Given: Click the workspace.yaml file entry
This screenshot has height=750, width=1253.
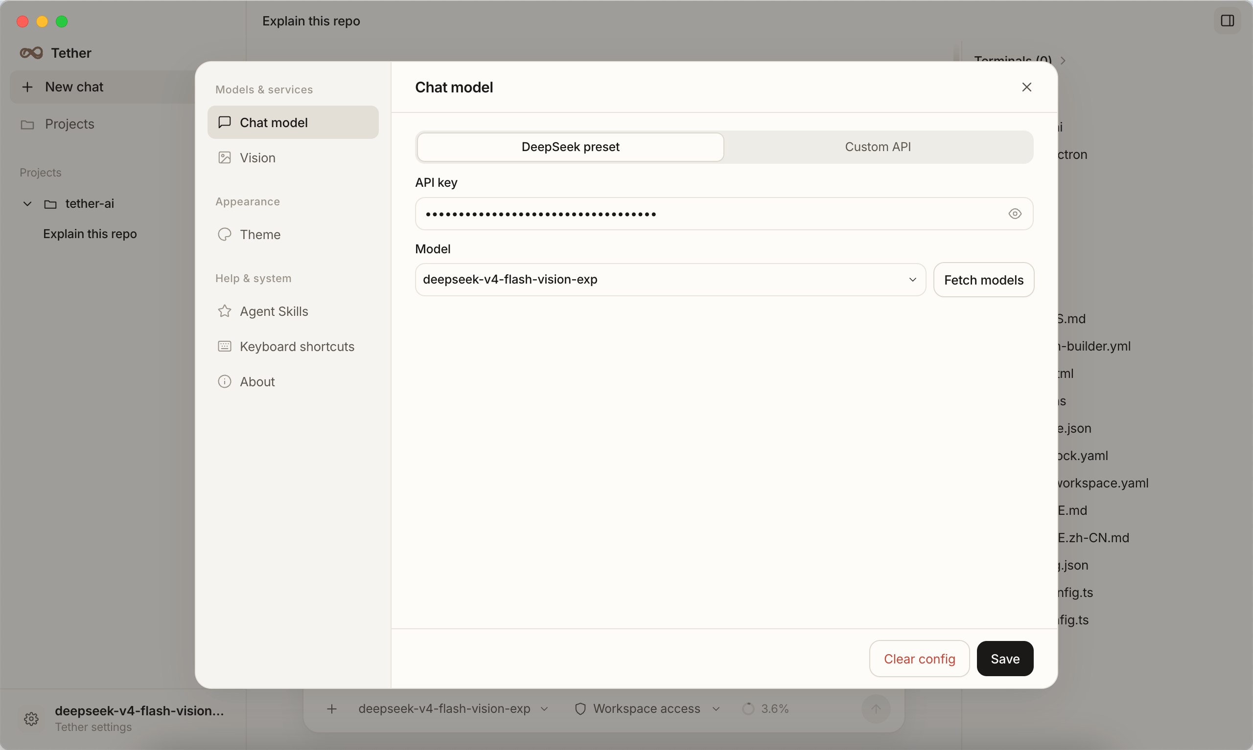Looking at the screenshot, I should [1103, 483].
